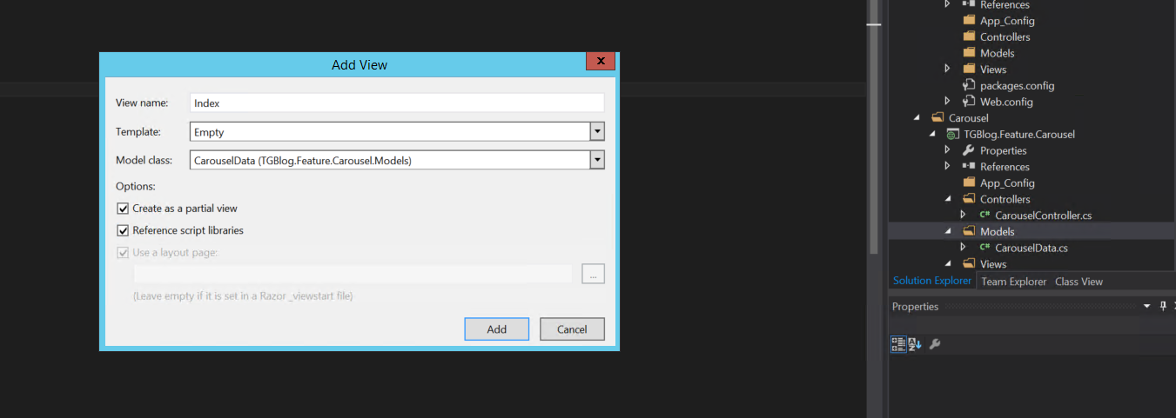The image size is (1176, 418).
Task: Collapse the TGBlog.Feature.Carousel project node
Action: click(932, 134)
